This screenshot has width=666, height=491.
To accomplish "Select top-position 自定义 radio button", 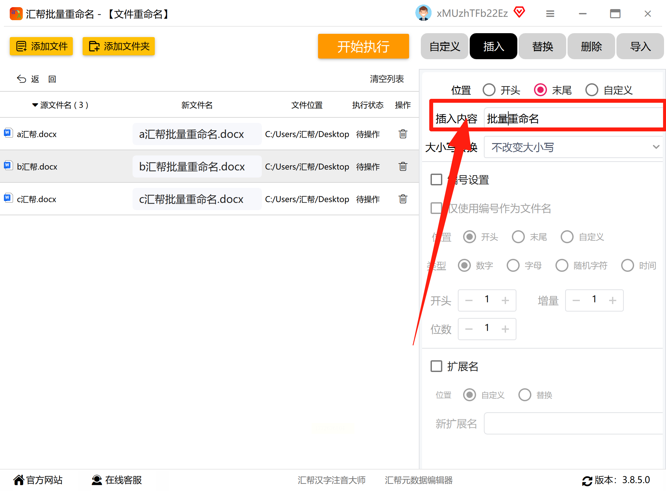I will pyautogui.click(x=592, y=90).
